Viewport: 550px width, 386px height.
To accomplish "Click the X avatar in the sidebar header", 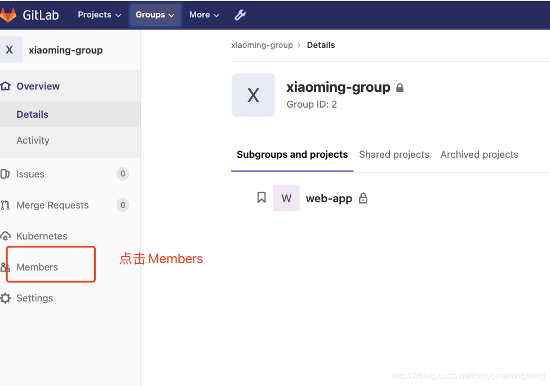I will (10, 50).
